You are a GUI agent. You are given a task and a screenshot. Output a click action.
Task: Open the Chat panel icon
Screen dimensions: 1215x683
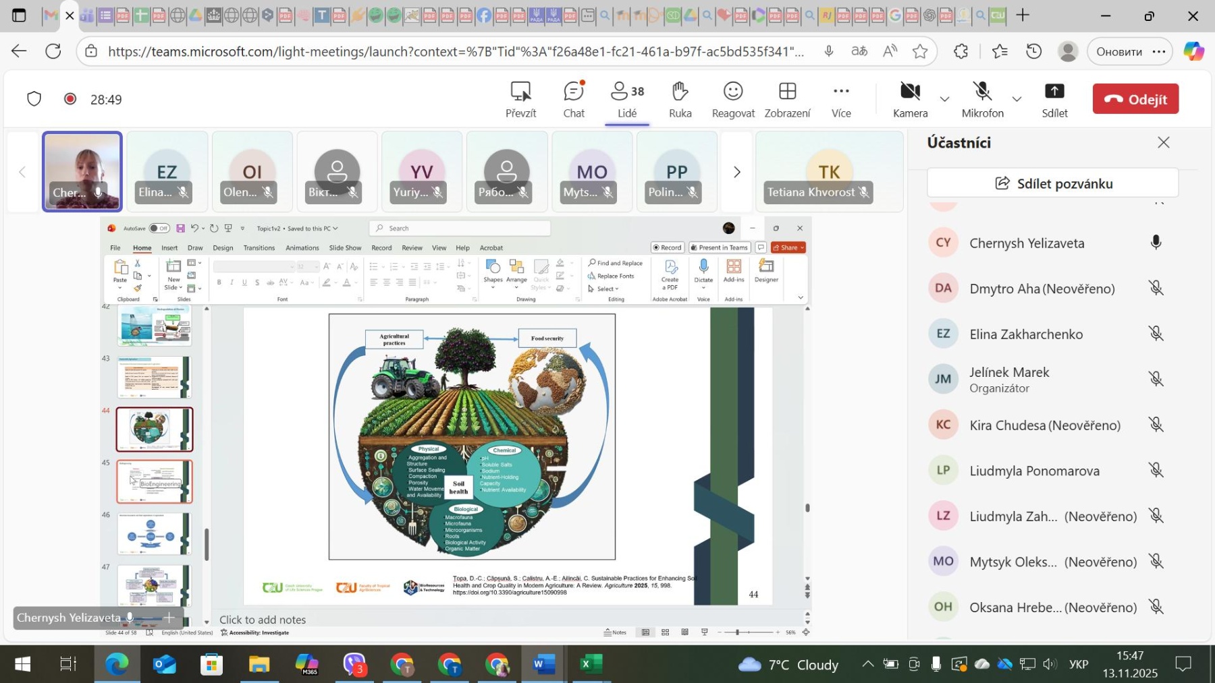click(574, 98)
